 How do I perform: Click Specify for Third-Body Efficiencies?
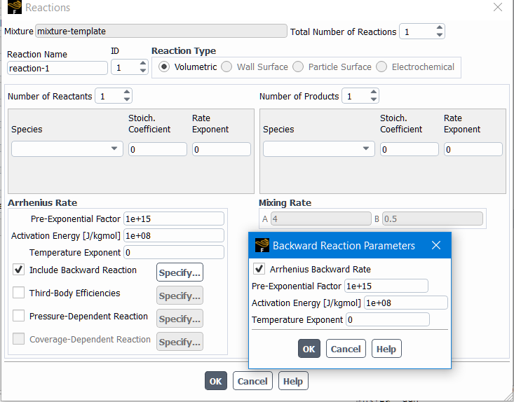(180, 296)
